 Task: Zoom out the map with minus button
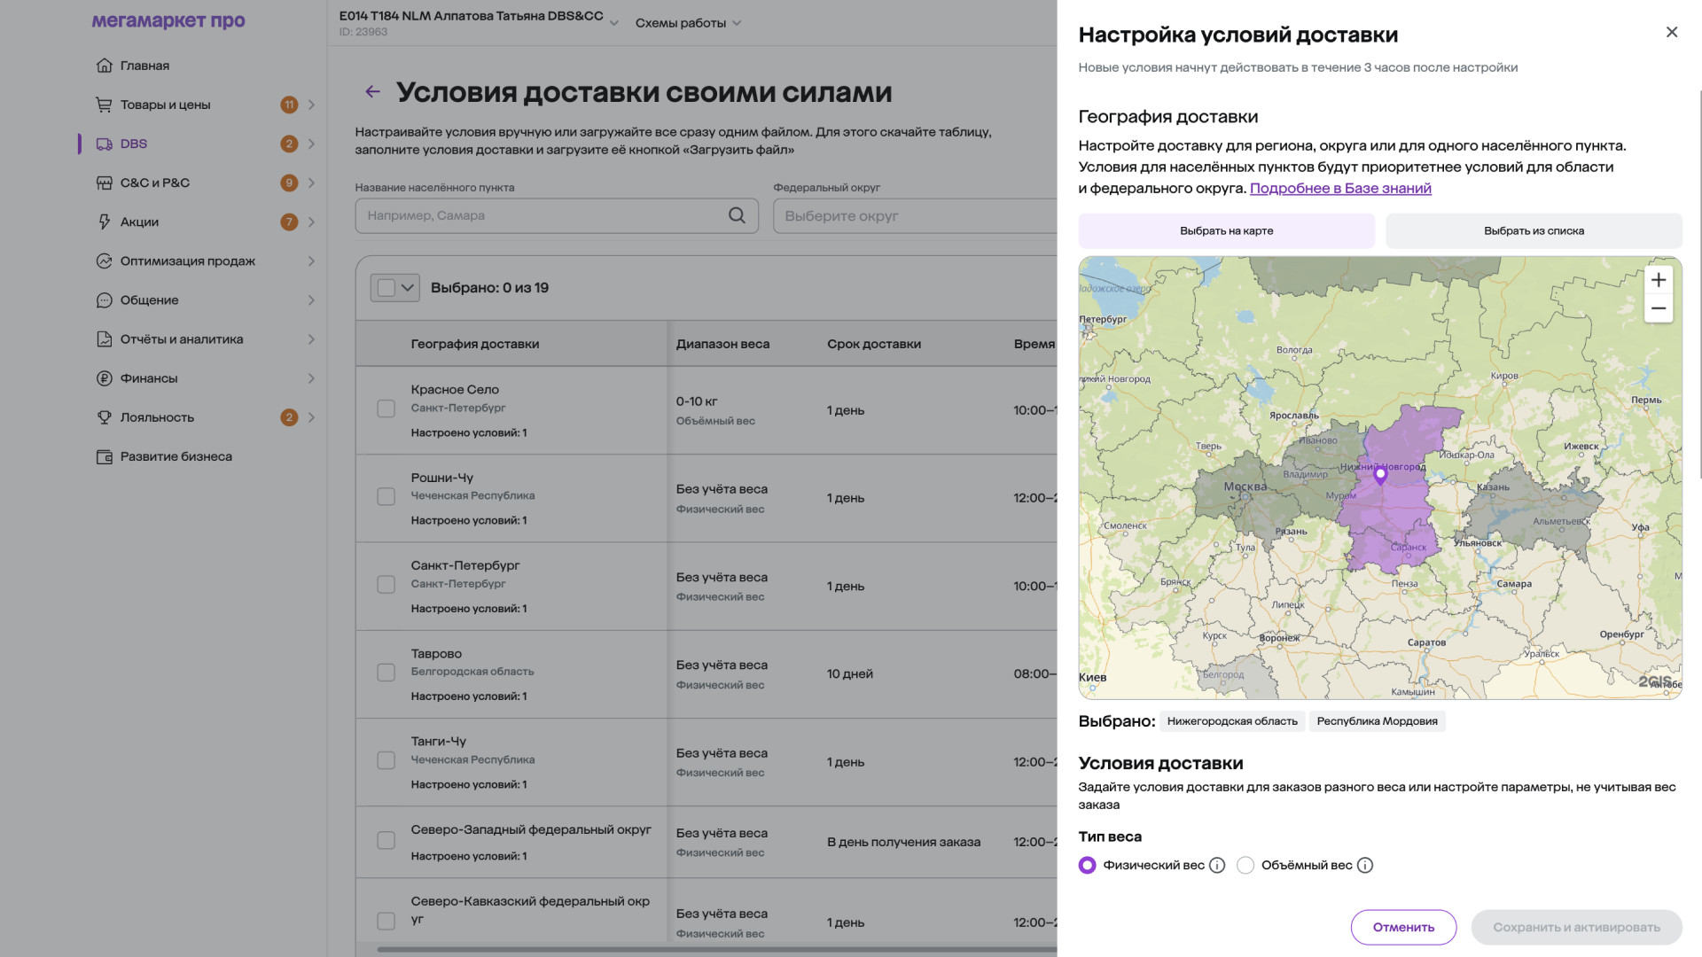coord(1658,308)
